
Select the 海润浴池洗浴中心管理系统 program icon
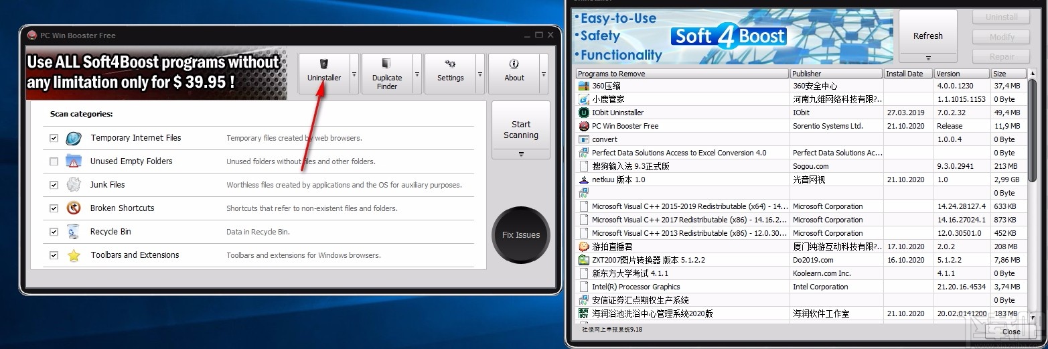[x=583, y=313]
